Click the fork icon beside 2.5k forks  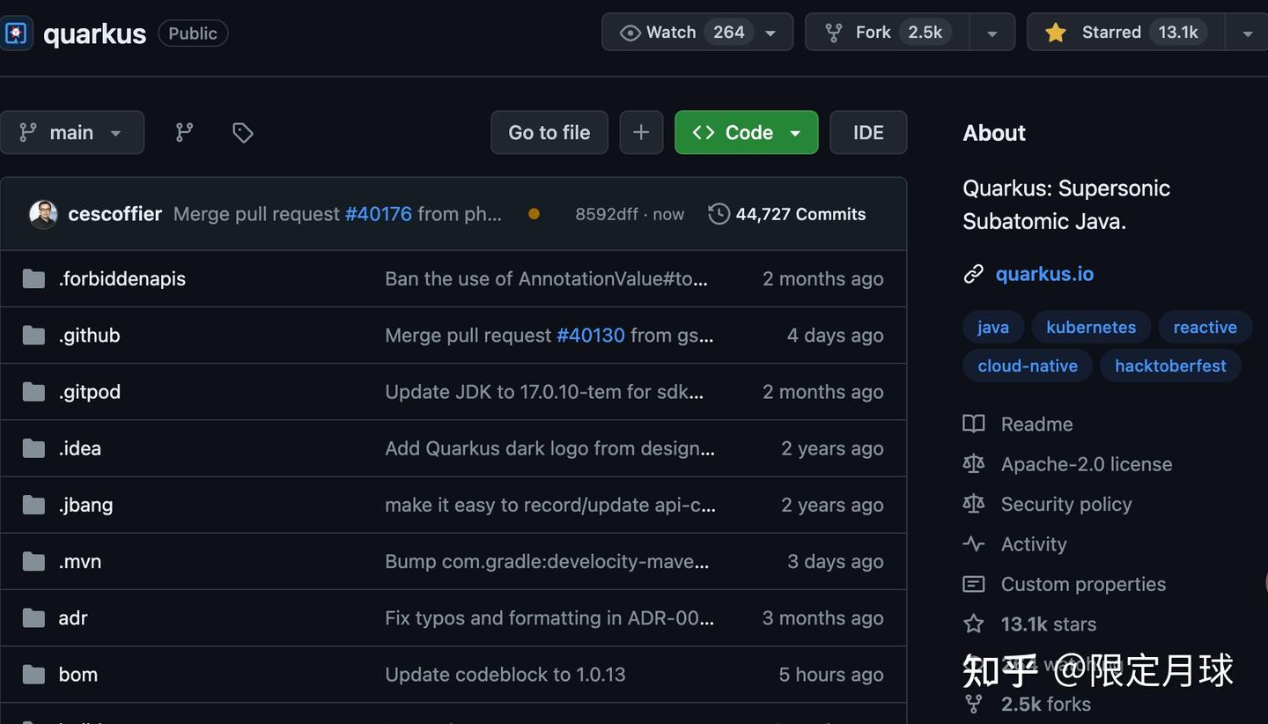[973, 704]
